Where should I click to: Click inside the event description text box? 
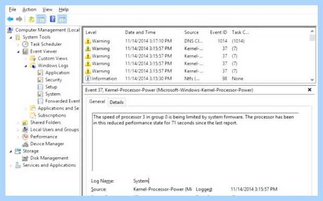[195, 142]
